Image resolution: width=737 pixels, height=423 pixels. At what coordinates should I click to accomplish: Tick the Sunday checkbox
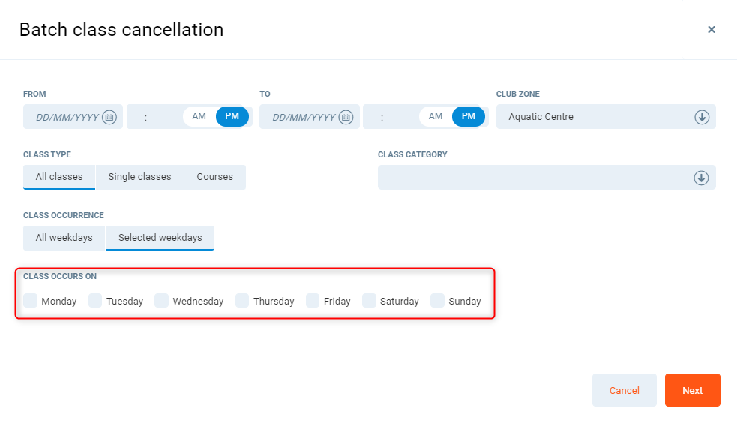(x=438, y=301)
